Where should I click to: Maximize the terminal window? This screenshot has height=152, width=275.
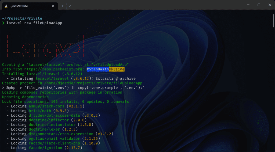pos(259,5)
